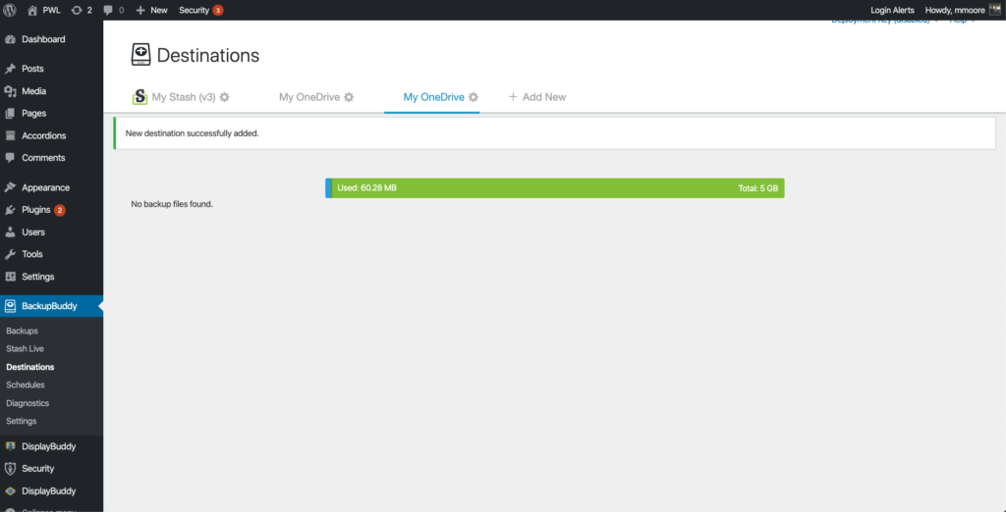This screenshot has height=512, width=1006.
Task: Open the Howdy, mmoore account menu
Action: pos(955,10)
